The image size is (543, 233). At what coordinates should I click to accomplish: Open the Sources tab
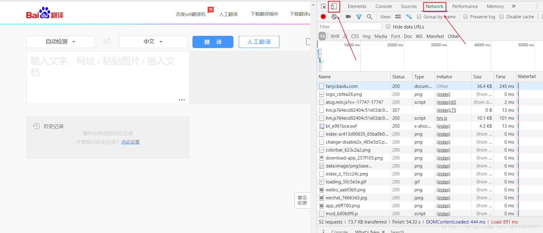[x=409, y=6]
